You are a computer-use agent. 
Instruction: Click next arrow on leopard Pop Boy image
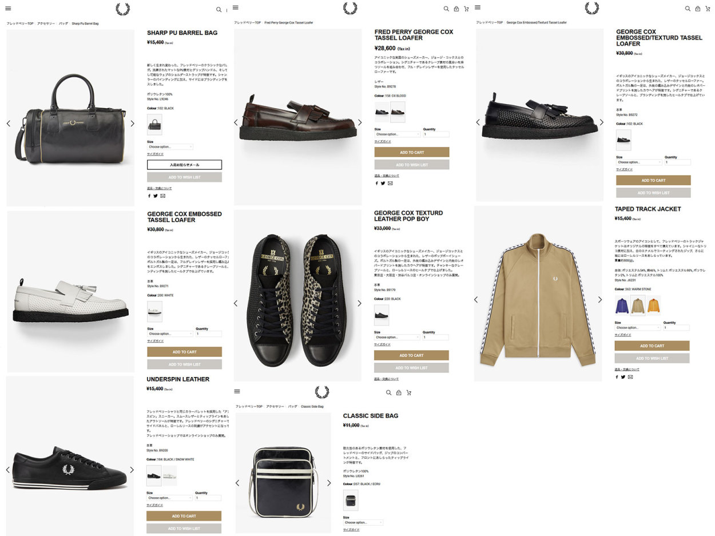click(359, 303)
